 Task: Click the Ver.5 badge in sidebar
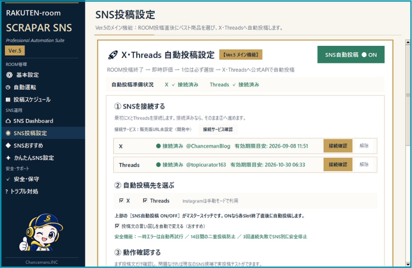coord(15,51)
